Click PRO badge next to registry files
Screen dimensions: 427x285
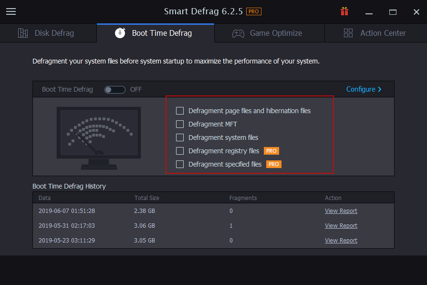[x=271, y=151]
